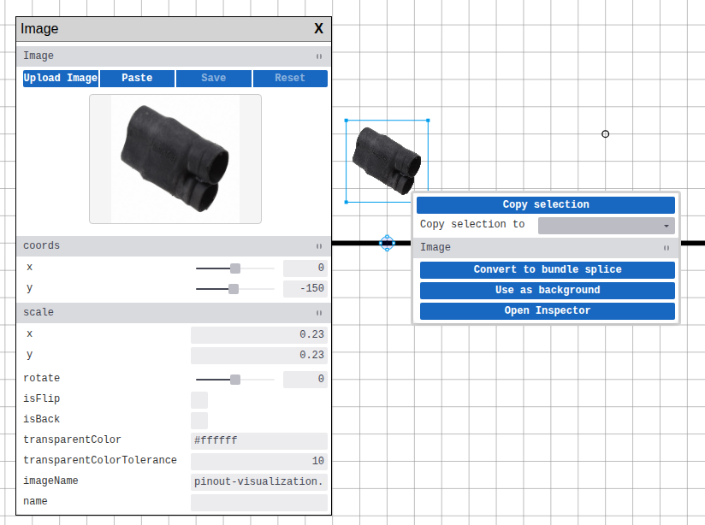Reset the image properties
The height and width of the screenshot is (525, 705).
289,78
